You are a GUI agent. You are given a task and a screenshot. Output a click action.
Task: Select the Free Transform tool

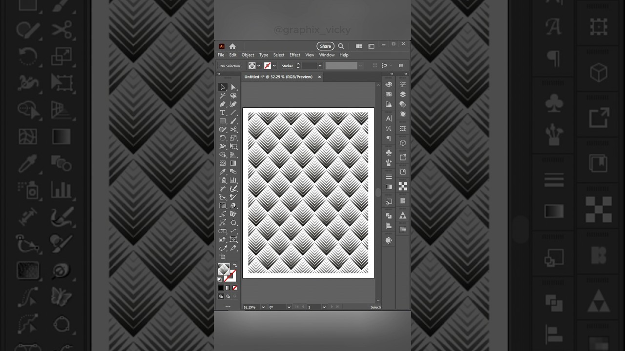click(x=233, y=146)
